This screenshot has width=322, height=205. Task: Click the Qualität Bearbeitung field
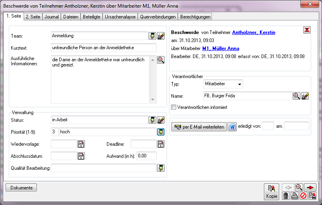(104, 168)
